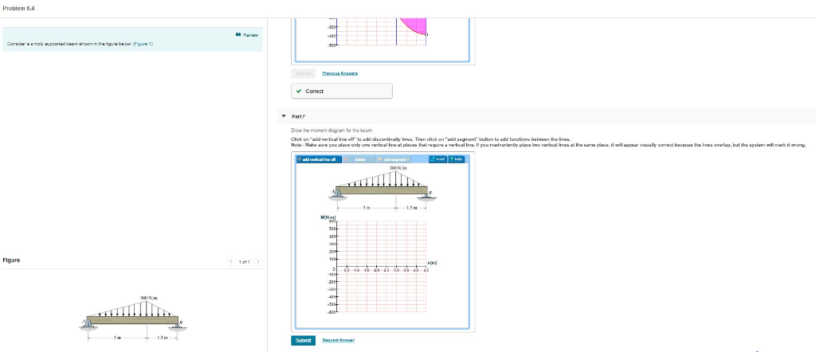Click the 'add vertical line off' button

coord(319,159)
